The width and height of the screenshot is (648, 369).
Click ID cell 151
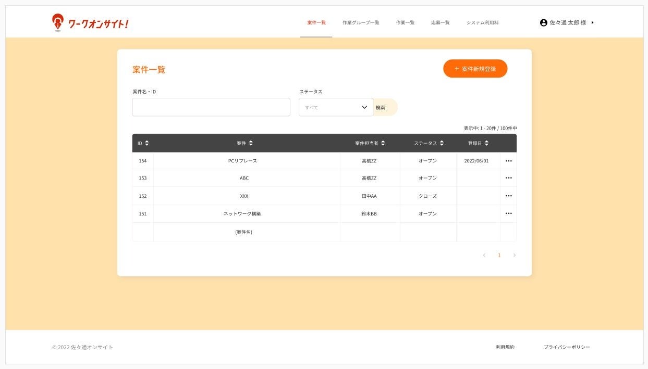click(143, 214)
